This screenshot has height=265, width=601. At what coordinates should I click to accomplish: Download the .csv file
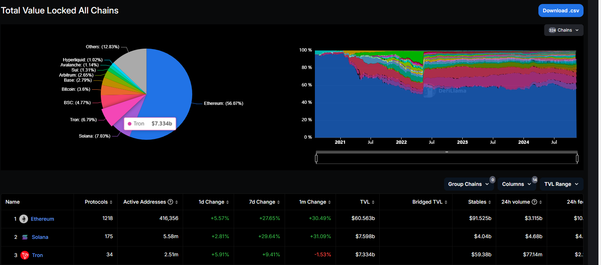coord(561,11)
